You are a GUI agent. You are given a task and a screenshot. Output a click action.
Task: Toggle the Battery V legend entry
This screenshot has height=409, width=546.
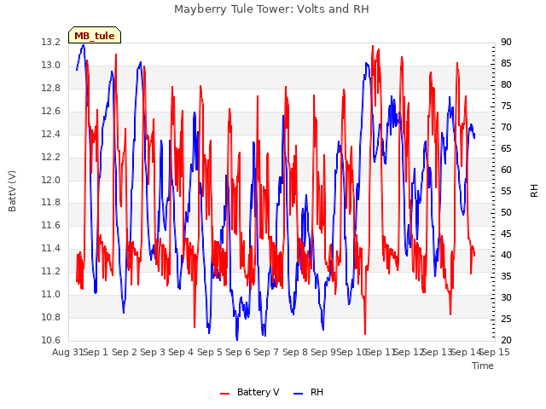pyautogui.click(x=250, y=392)
